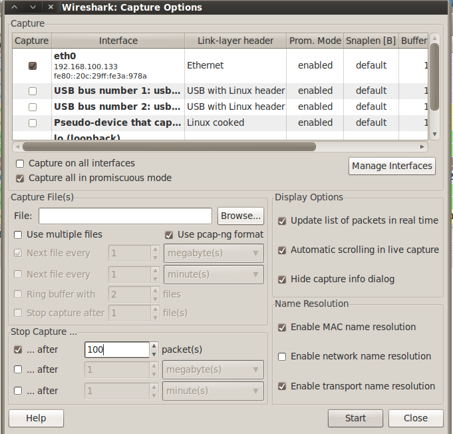Enable capture for USB bus number 2

(x=33, y=107)
